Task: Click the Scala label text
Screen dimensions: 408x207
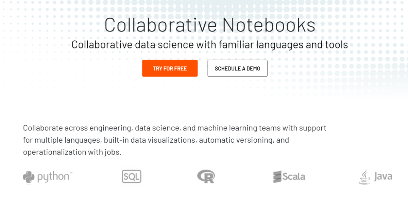Action: click(294, 177)
